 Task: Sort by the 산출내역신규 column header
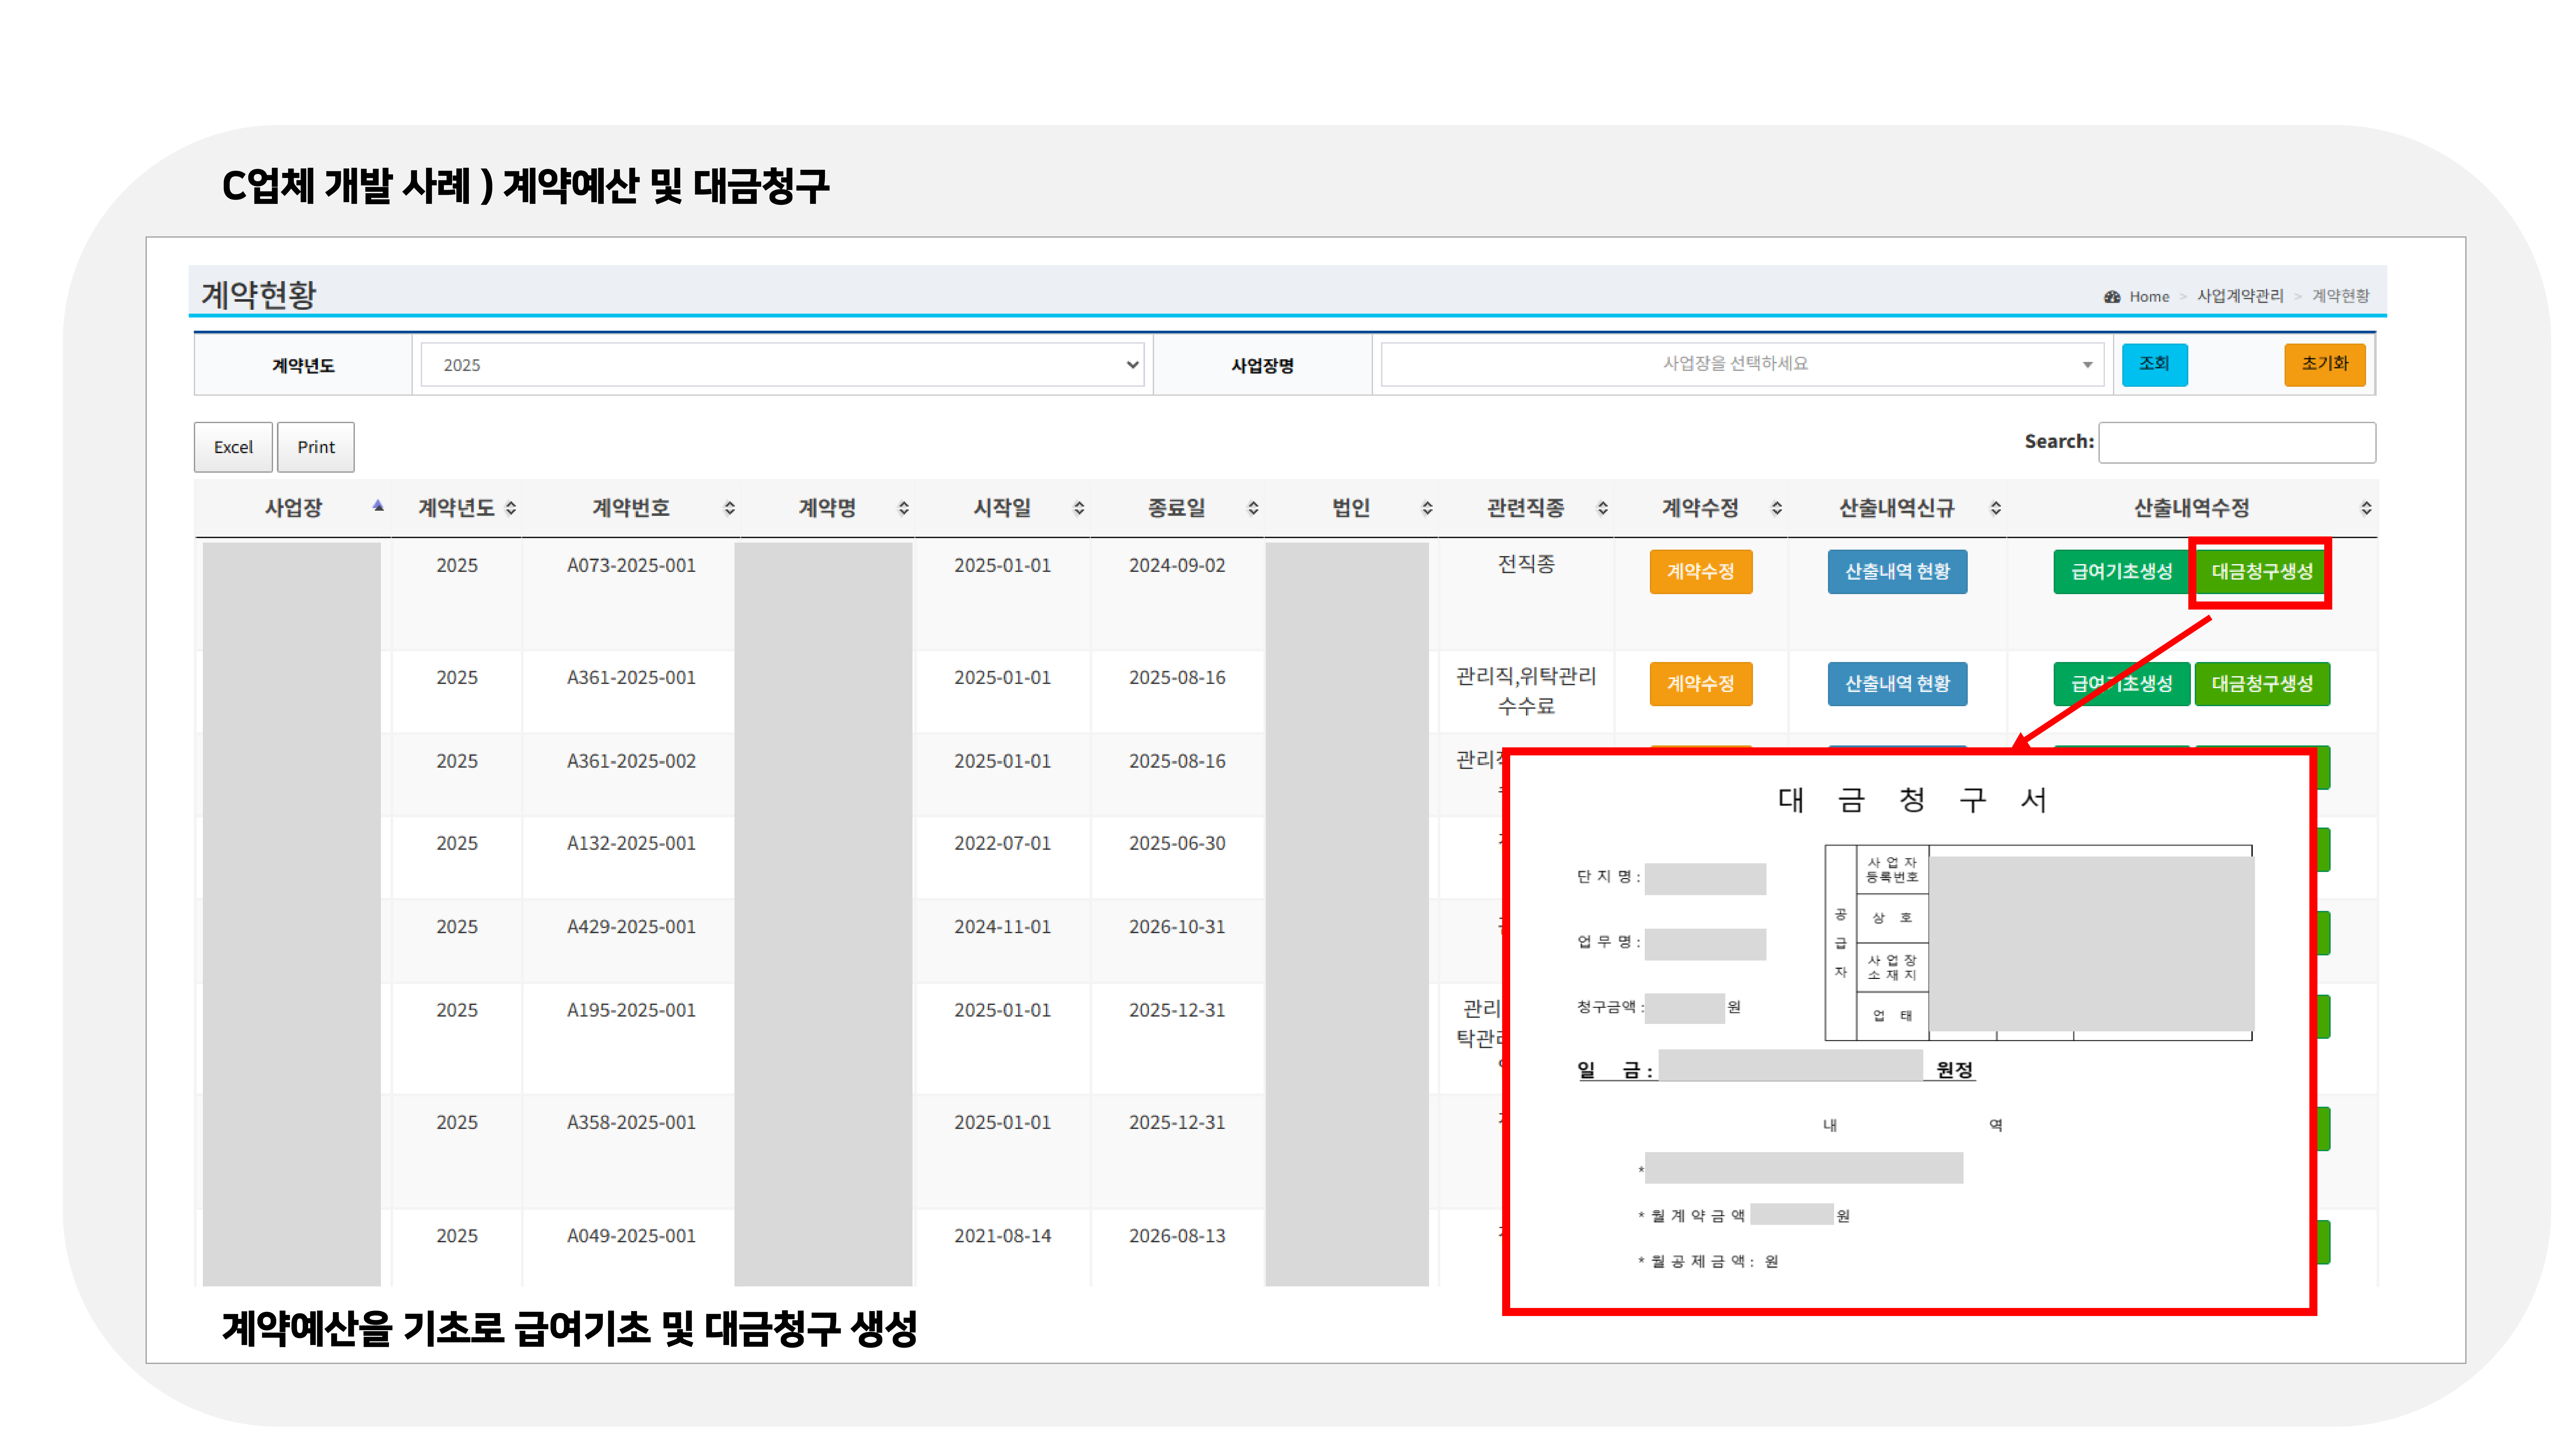1897,508
